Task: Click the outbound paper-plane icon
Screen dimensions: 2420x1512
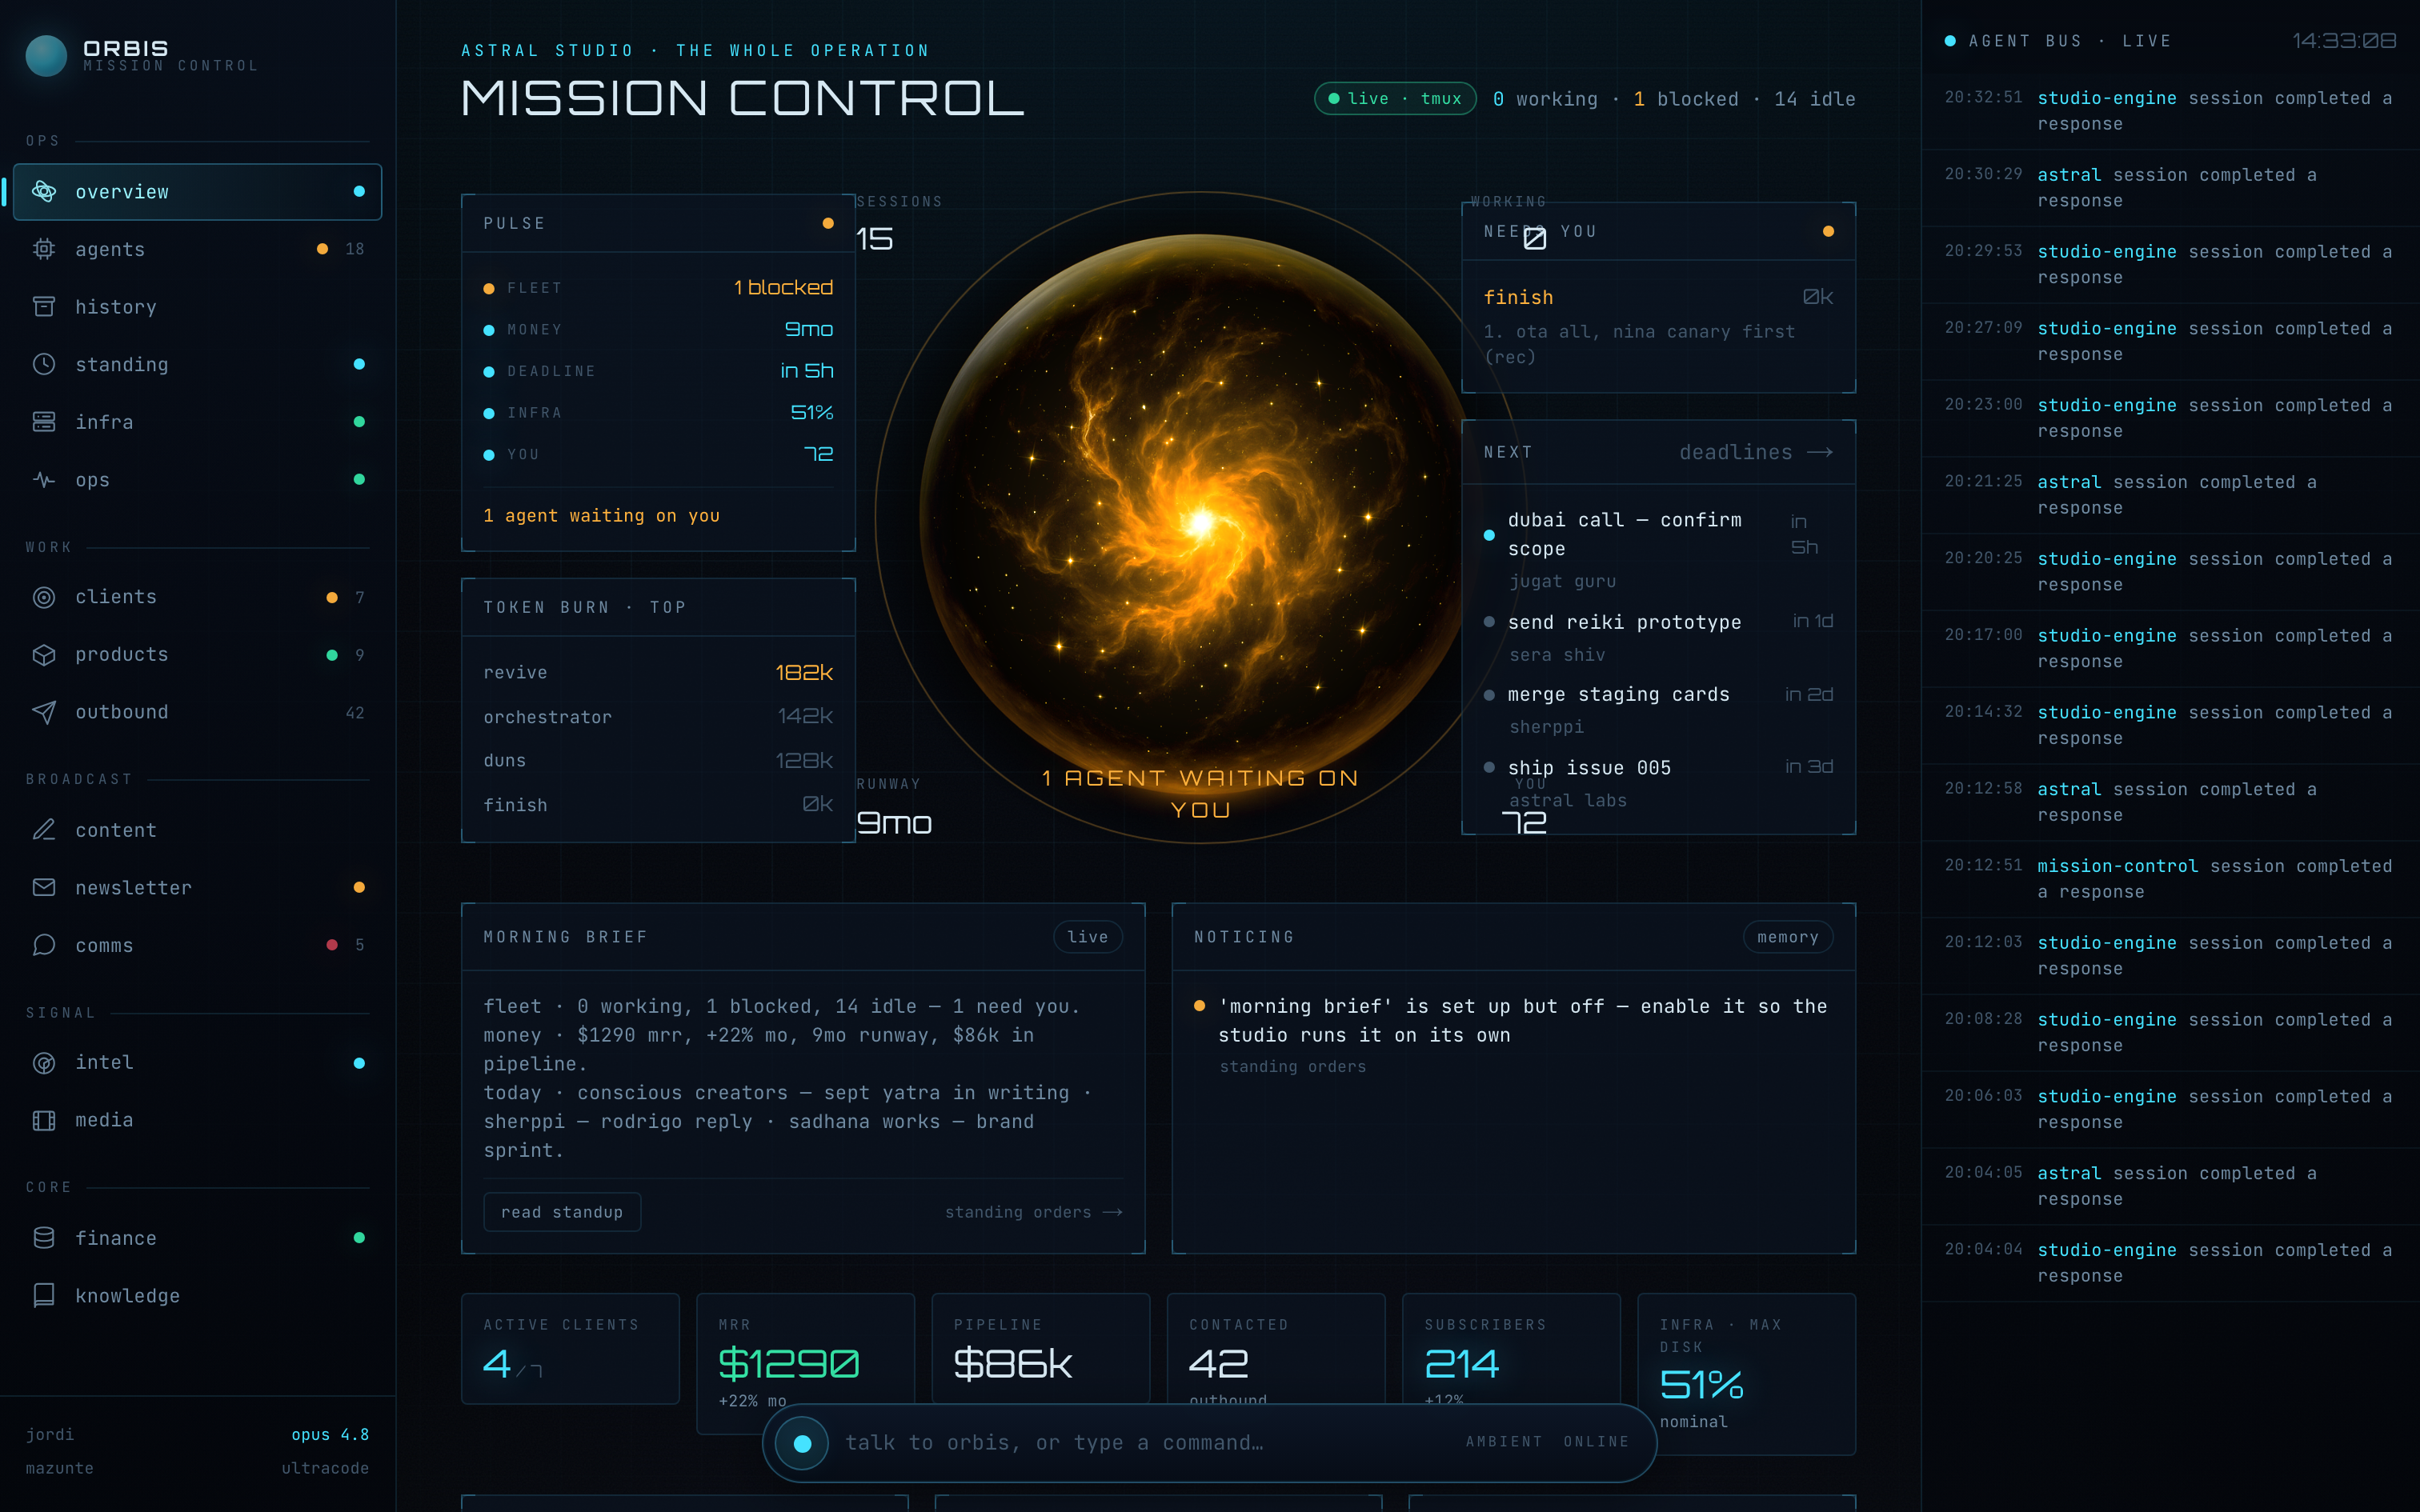Action: coord(44,712)
